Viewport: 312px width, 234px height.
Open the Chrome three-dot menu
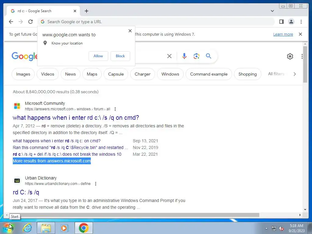[x=301, y=22]
